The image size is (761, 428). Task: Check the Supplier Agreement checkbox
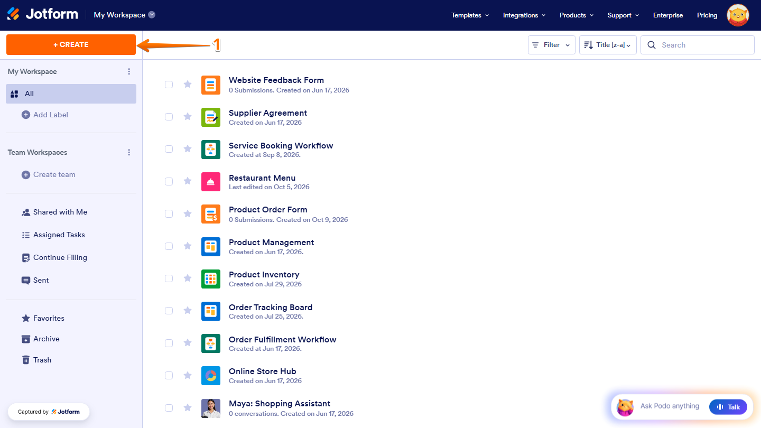(169, 117)
